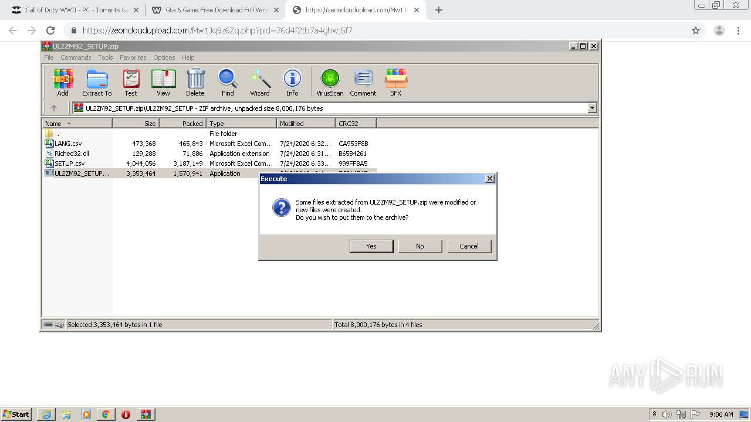Click WinRAR taskbar icon
Screen dimensions: 751x422
[146, 414]
